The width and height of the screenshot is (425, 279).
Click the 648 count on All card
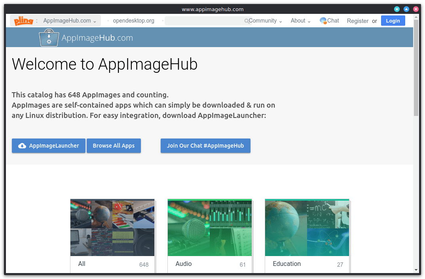144,265
